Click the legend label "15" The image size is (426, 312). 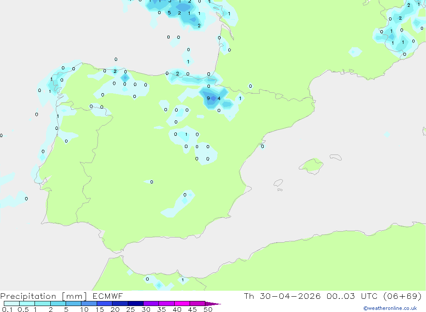click(x=100, y=309)
